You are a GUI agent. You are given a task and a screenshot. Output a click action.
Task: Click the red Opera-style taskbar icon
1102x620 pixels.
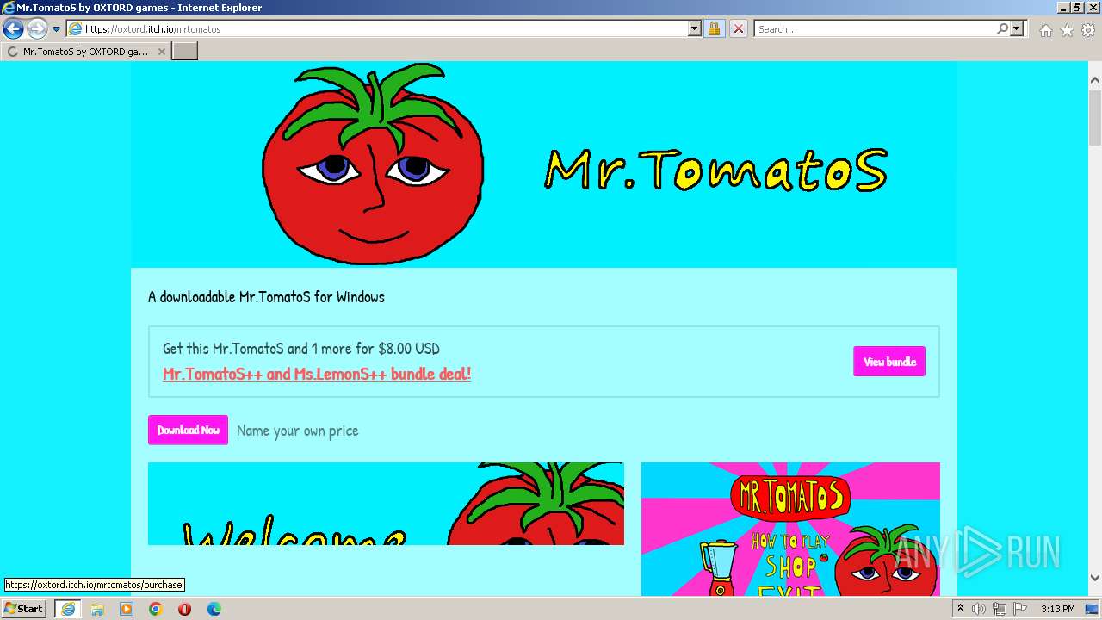coord(184,609)
